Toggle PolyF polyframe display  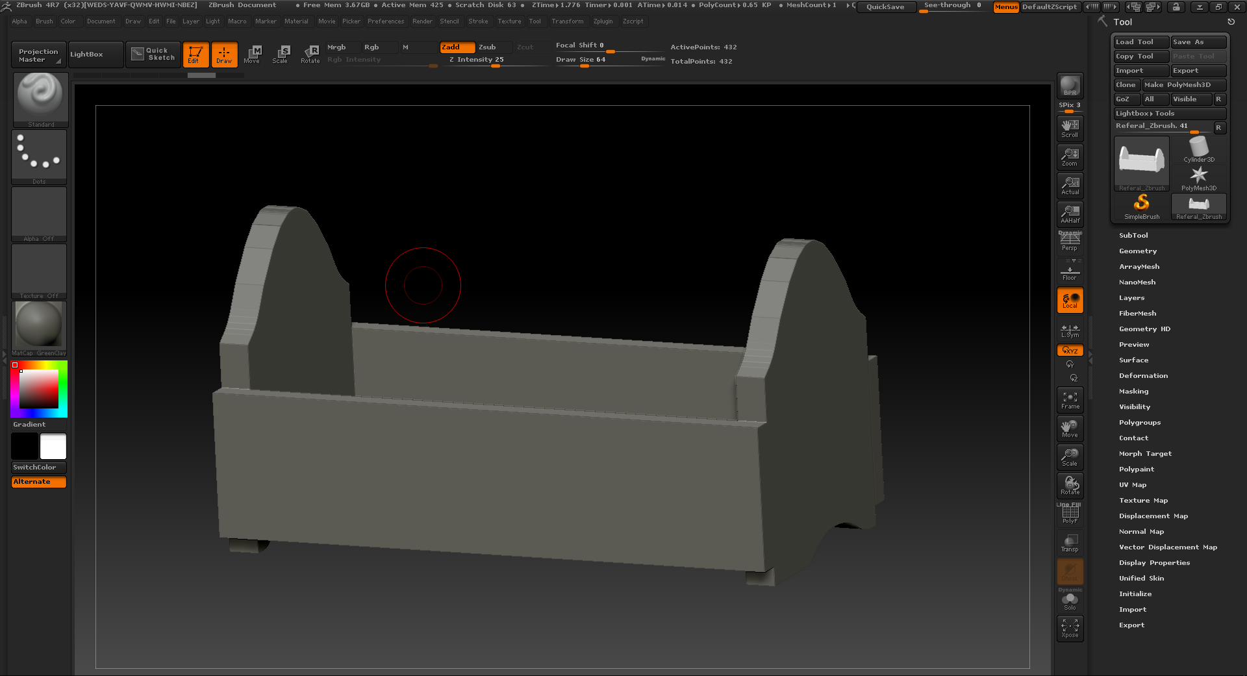click(x=1070, y=514)
